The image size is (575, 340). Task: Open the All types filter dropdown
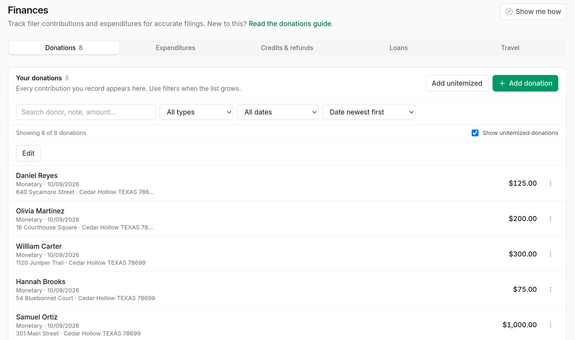click(196, 112)
